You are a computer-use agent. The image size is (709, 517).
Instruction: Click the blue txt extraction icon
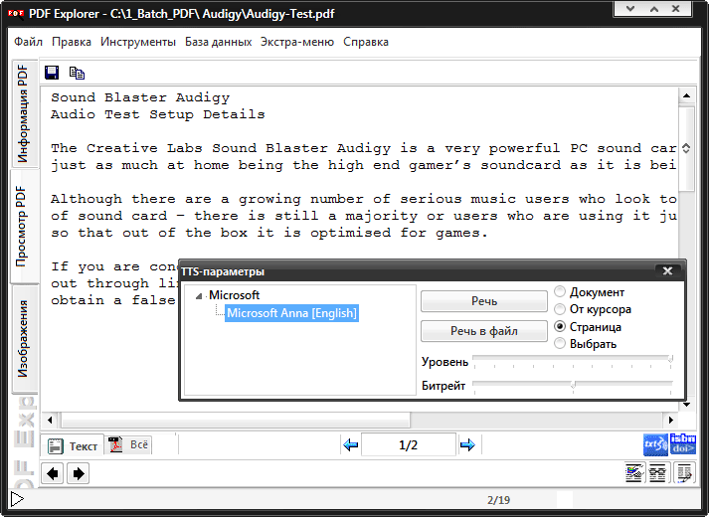click(655, 444)
